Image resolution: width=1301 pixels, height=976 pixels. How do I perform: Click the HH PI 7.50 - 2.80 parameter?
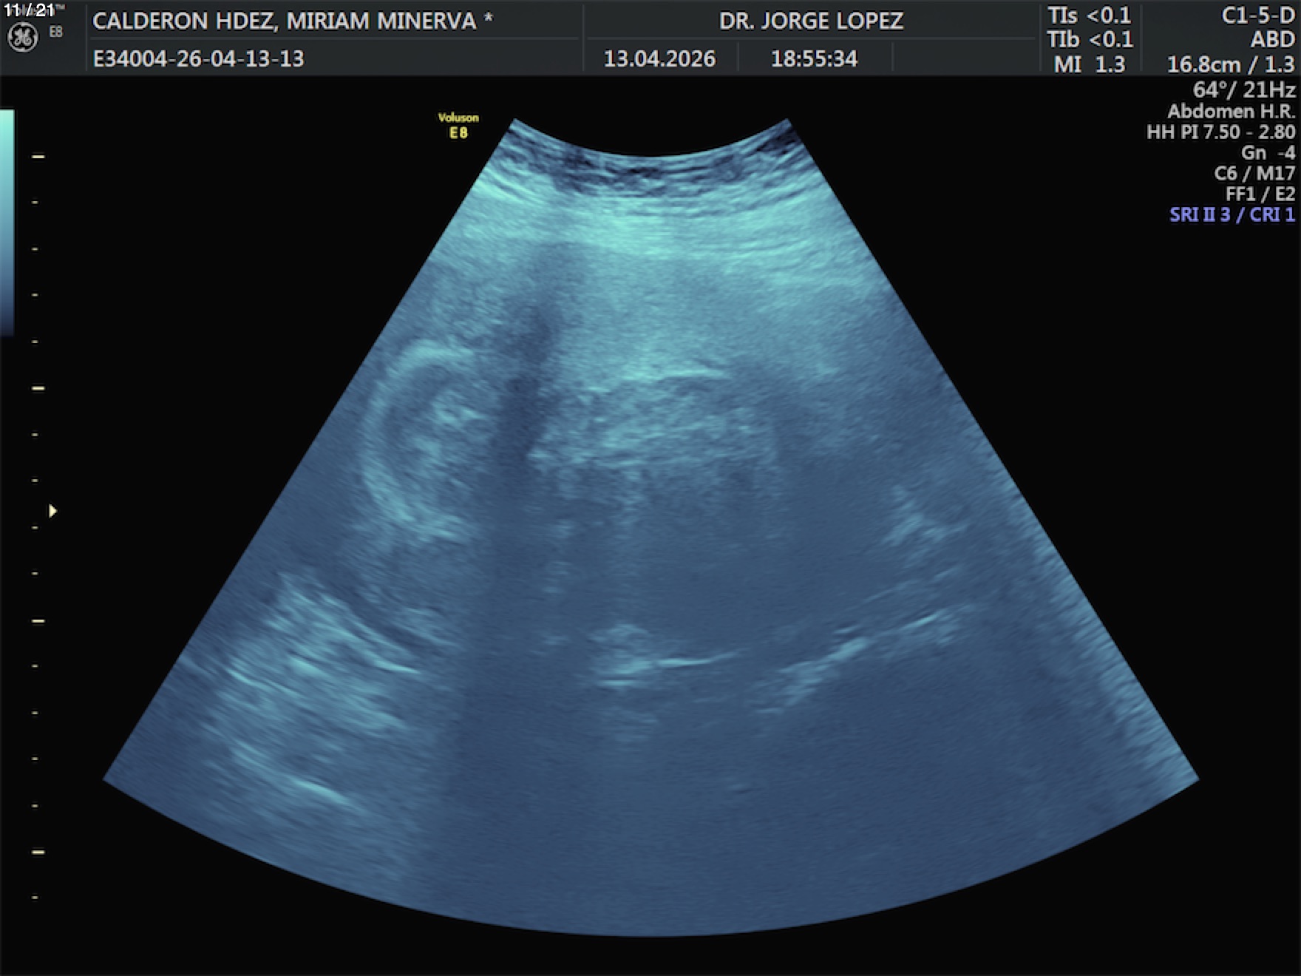pyautogui.click(x=1220, y=132)
